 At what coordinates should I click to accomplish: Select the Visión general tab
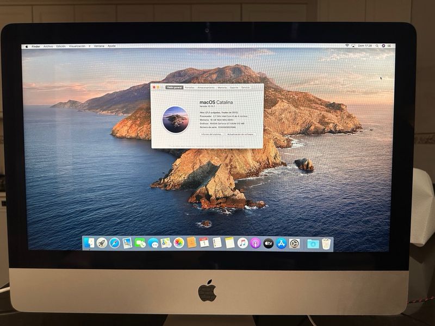pos(175,87)
